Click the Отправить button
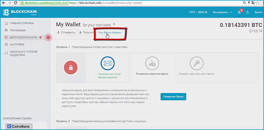The height and width of the screenshot is (130, 264). click(x=66, y=32)
